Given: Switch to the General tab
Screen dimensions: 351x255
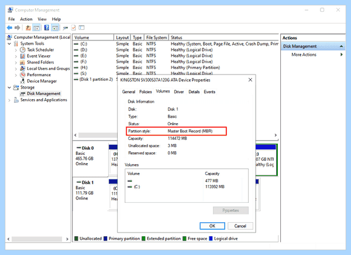Looking at the screenshot, I should tap(129, 91).
